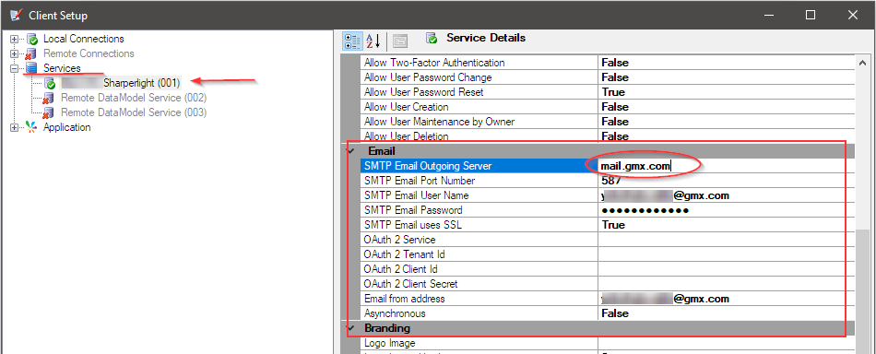This screenshot has width=876, height=354.
Task: Click Allow User Password Change False value
Action: click(x=727, y=77)
